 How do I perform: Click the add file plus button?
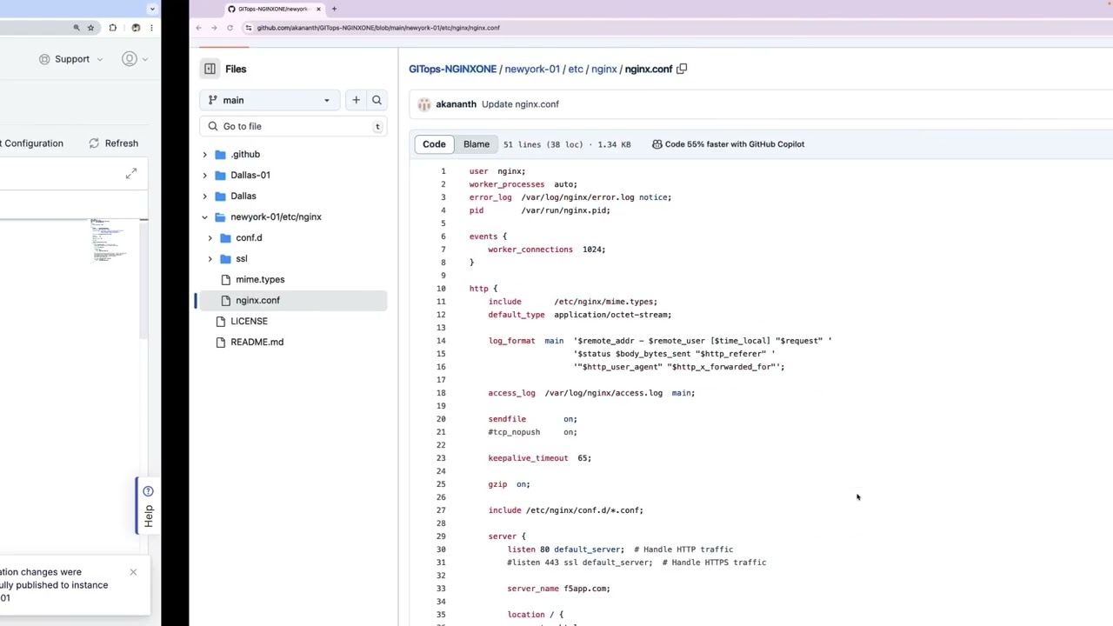356,100
